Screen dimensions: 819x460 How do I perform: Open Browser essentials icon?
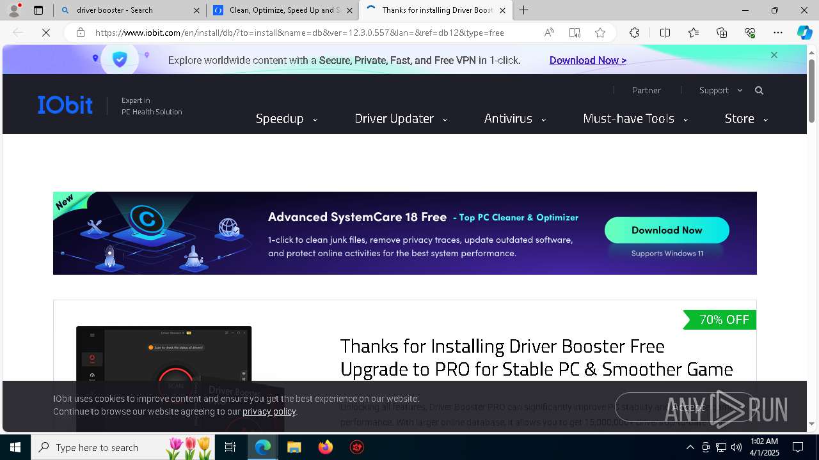click(x=750, y=33)
